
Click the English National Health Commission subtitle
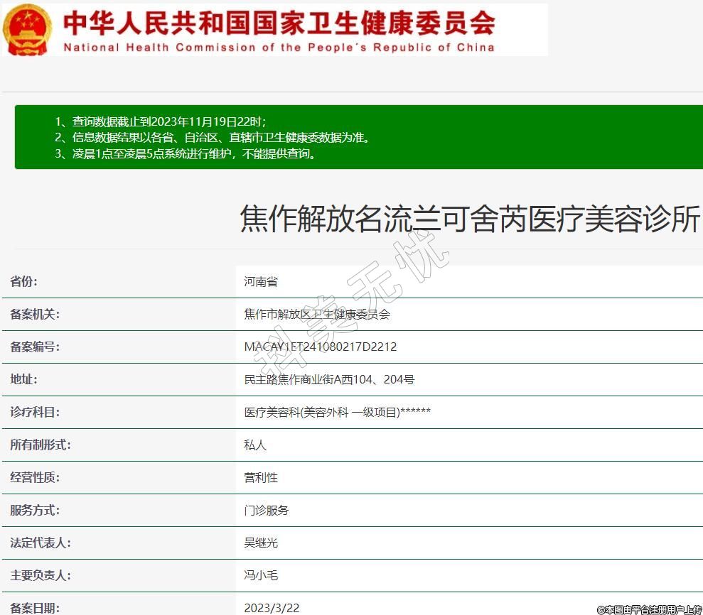(279, 48)
